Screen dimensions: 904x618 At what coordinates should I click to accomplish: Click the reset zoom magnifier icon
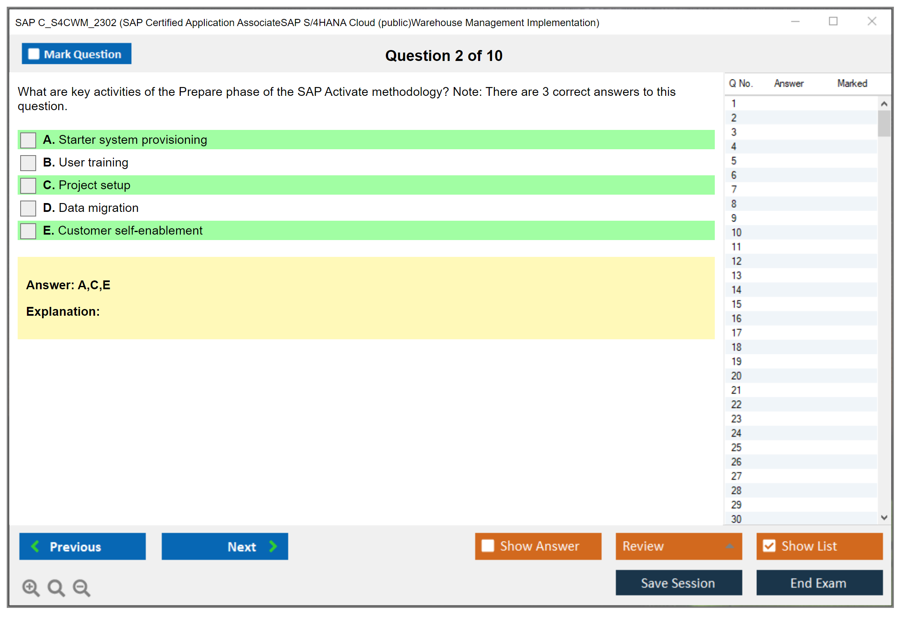click(56, 588)
